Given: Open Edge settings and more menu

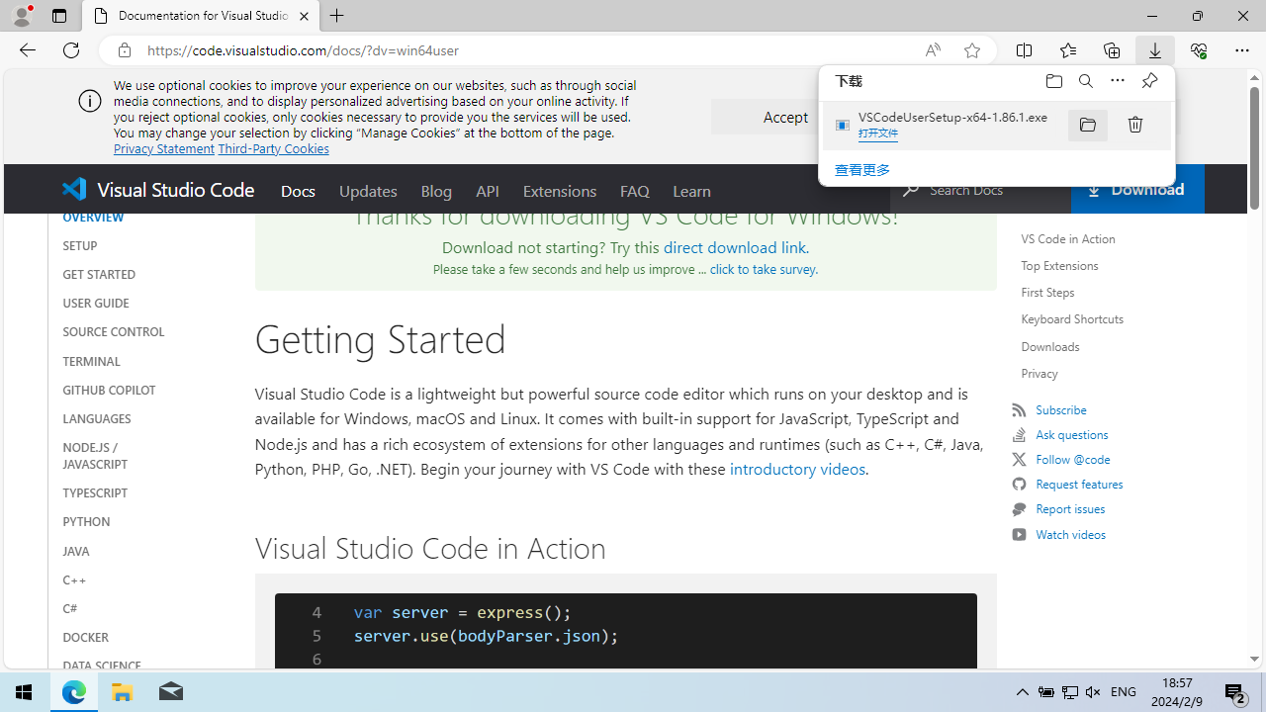Looking at the screenshot, I should tap(1242, 50).
